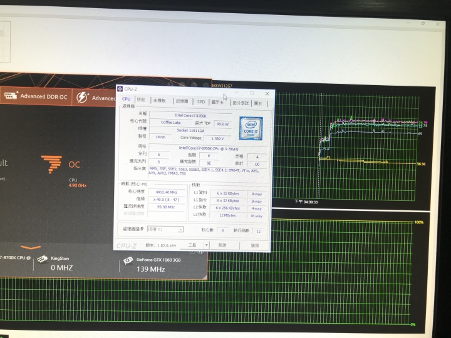Click the 'Coffee Lake' code name field
Image resolution: width=451 pixels, height=338 pixels.
[171, 123]
